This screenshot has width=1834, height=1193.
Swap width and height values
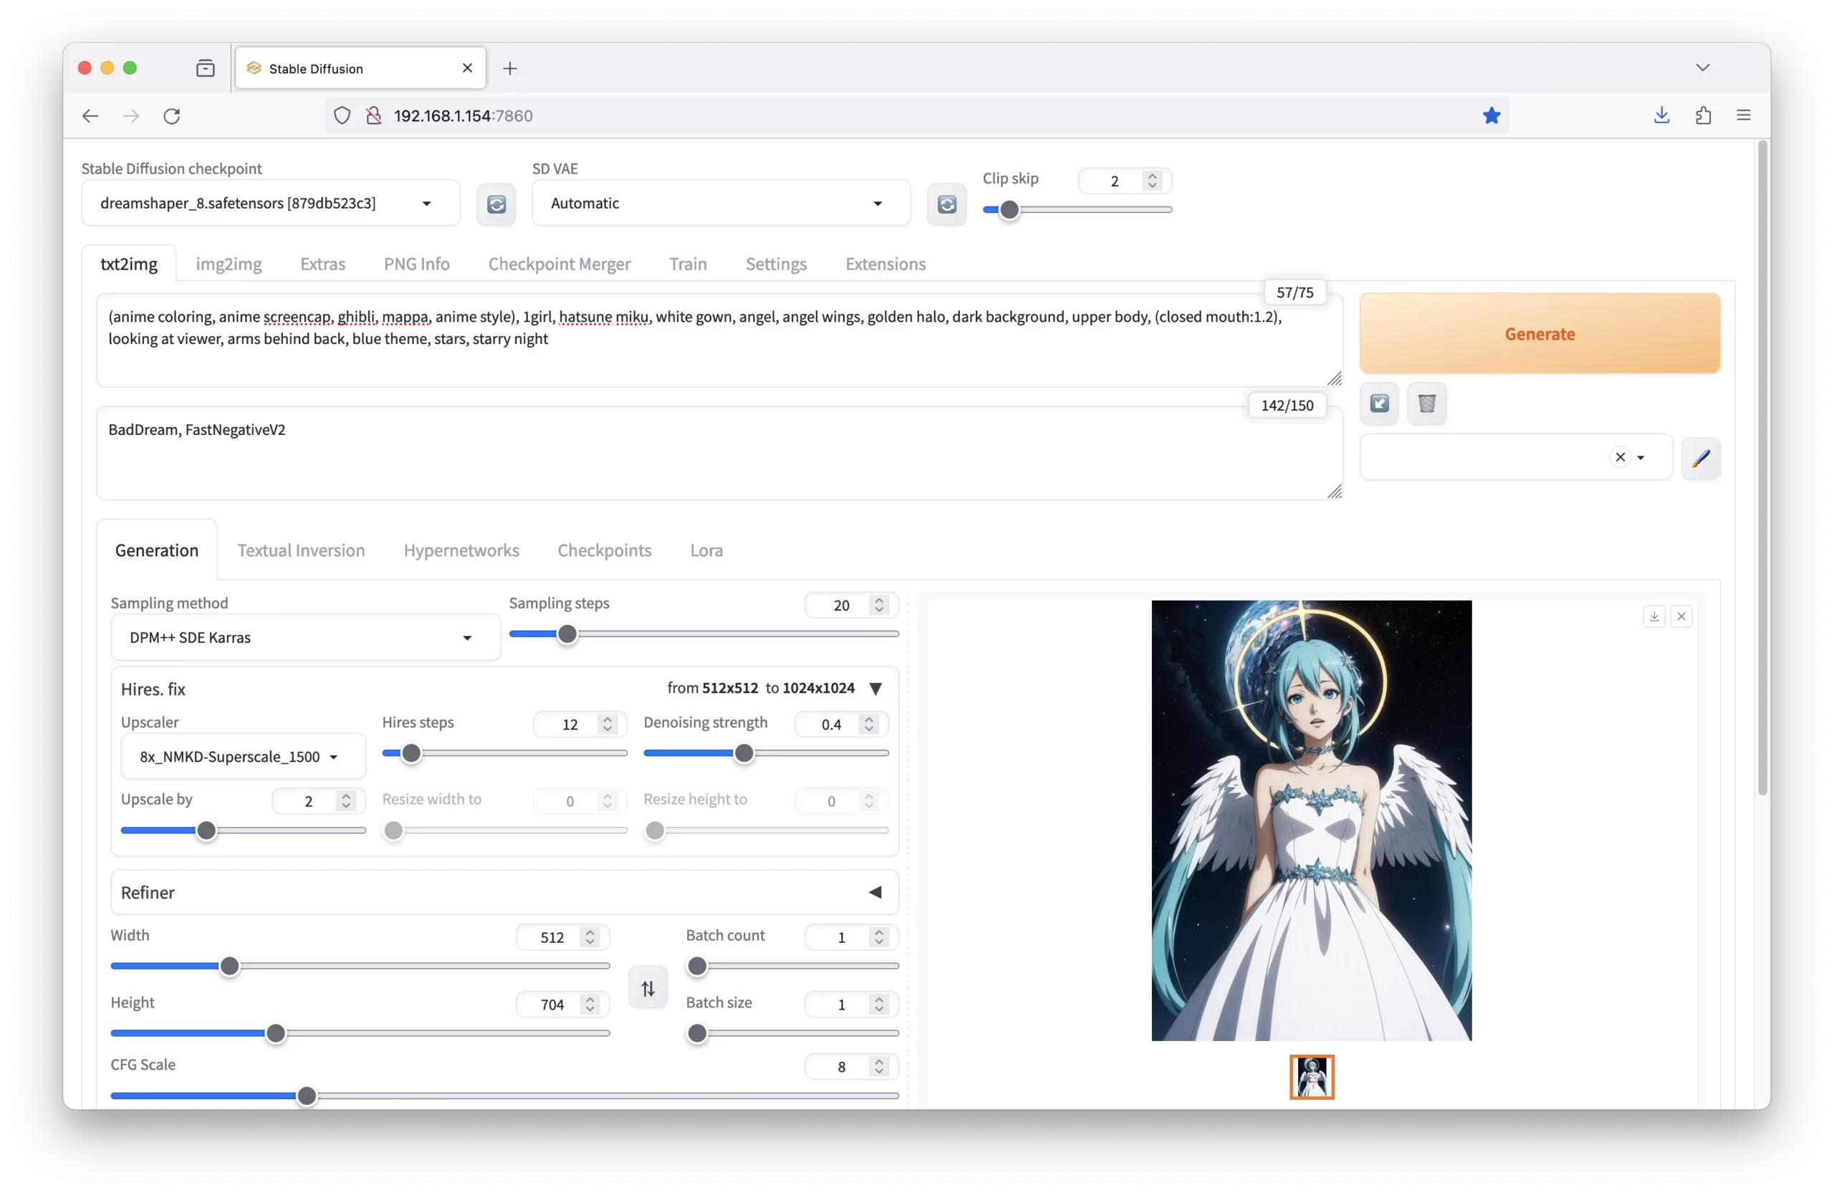tap(648, 987)
